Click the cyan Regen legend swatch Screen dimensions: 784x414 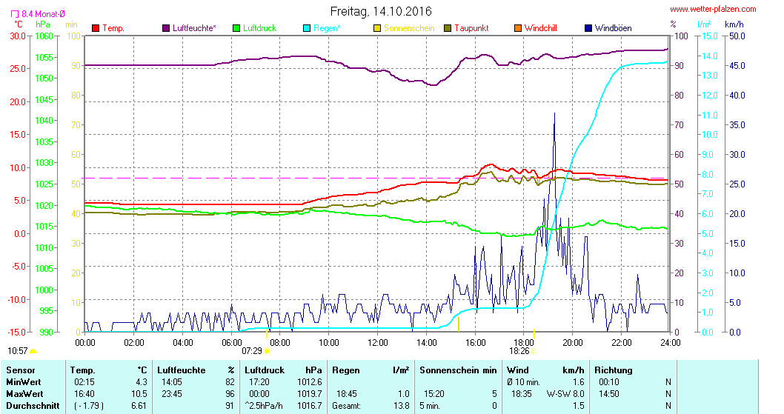click(x=307, y=28)
